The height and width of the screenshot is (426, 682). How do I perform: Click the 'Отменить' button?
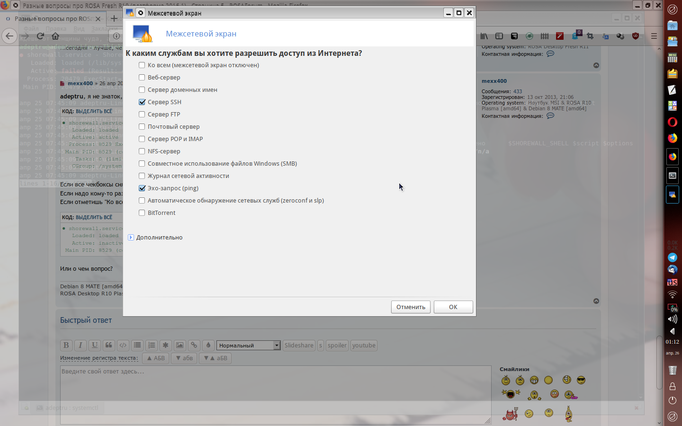click(x=411, y=307)
